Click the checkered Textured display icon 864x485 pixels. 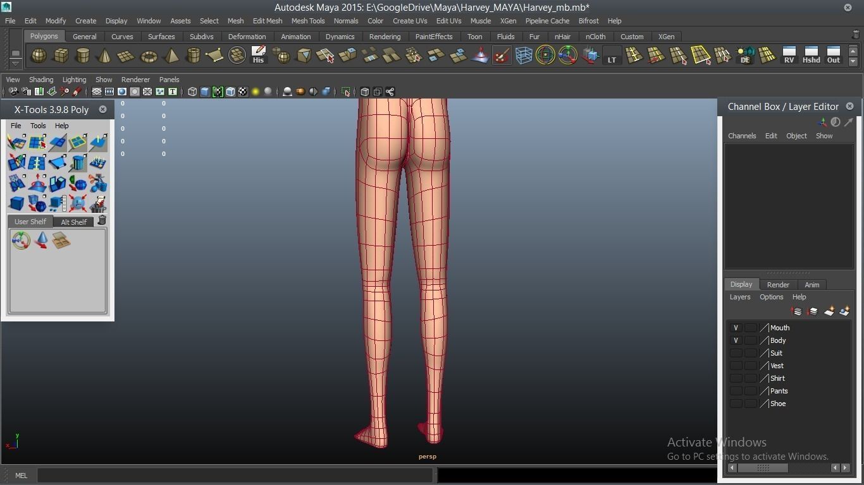pos(243,92)
